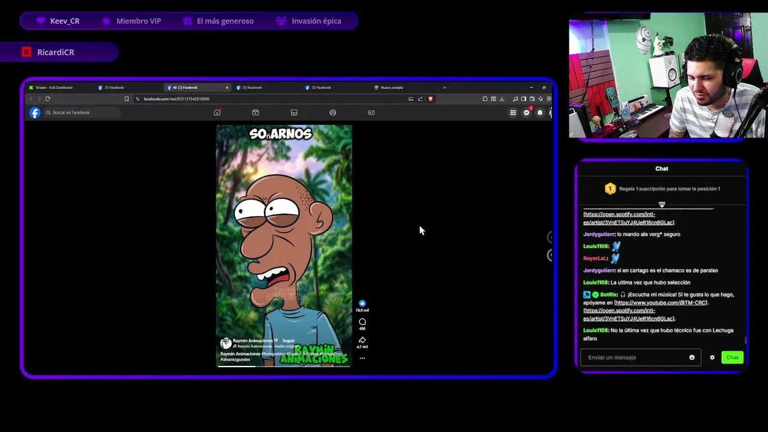Open Raymin Animaciones profile name
Image resolution: width=768 pixels, height=432 pixels.
[x=253, y=341]
